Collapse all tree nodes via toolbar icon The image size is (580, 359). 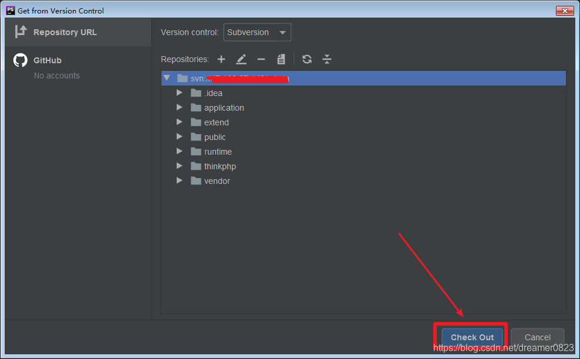(x=327, y=59)
